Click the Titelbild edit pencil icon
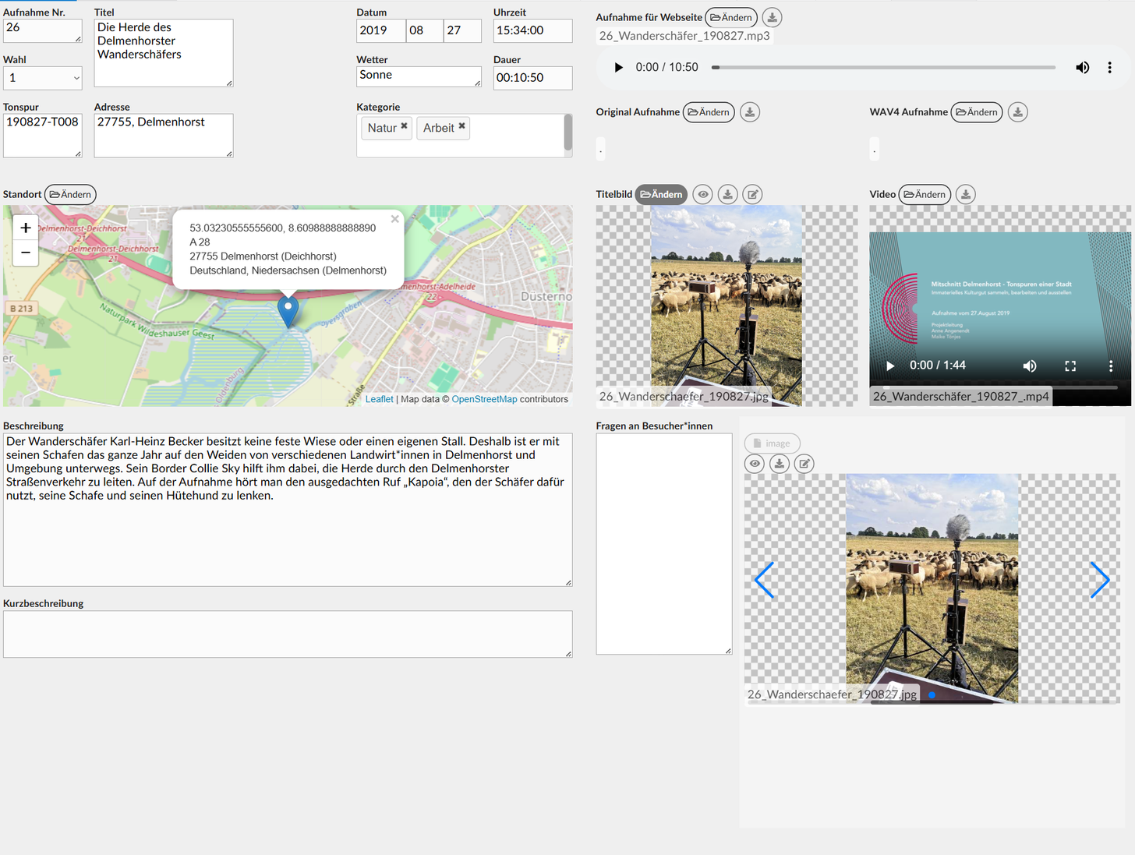1135x855 pixels. pos(752,195)
